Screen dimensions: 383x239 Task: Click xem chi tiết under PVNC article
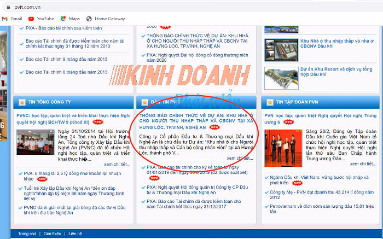click(x=117, y=164)
